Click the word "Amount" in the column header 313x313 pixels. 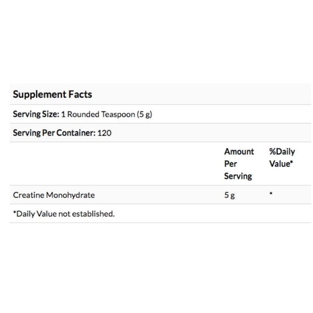239,151
